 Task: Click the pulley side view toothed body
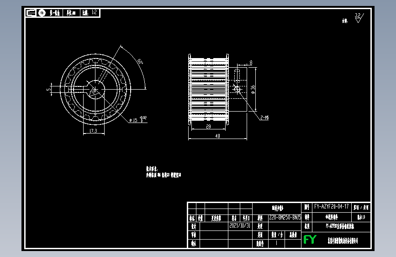(x=208, y=89)
